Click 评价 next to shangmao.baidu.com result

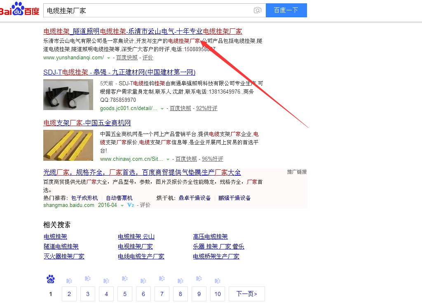coord(145,205)
